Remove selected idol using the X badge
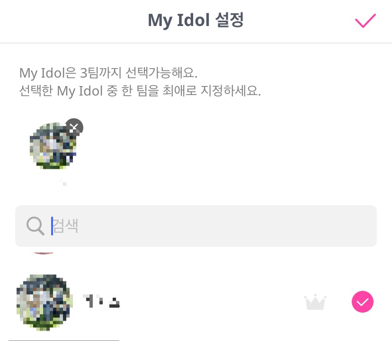Image resolution: width=392 pixels, height=341 pixels. (x=74, y=127)
